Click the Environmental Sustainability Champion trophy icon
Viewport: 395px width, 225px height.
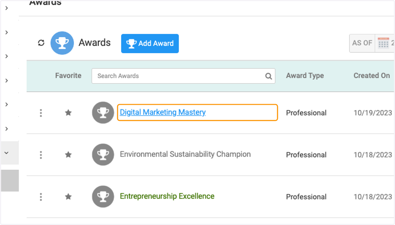click(x=103, y=155)
